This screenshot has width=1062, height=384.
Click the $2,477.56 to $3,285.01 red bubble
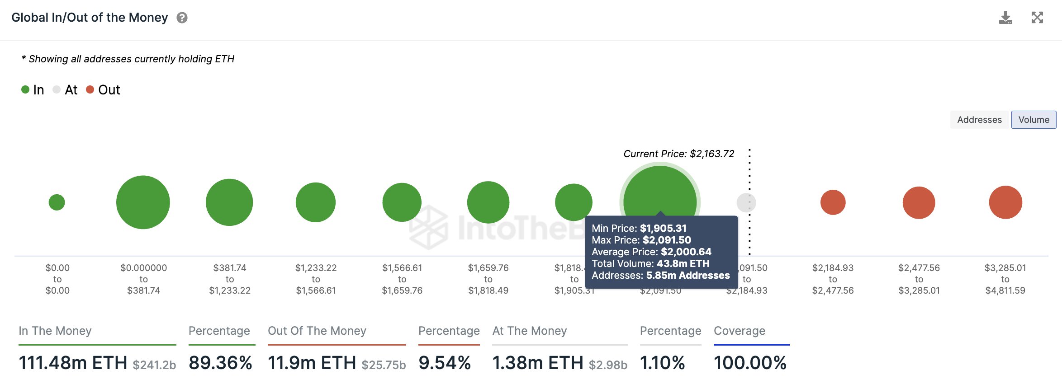tap(919, 202)
